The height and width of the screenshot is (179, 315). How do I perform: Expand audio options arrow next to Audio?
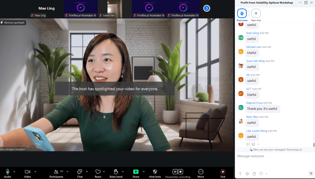(x=15, y=172)
